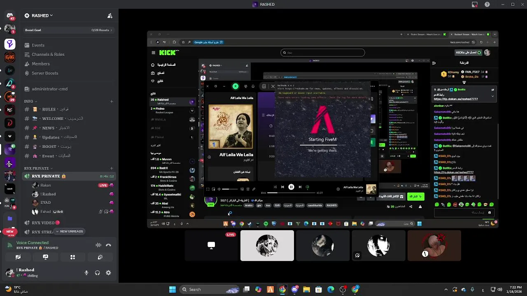The image size is (527, 296).
Task: Select the LIVE screen share tile with the monitor icon
Action: click(x=211, y=245)
